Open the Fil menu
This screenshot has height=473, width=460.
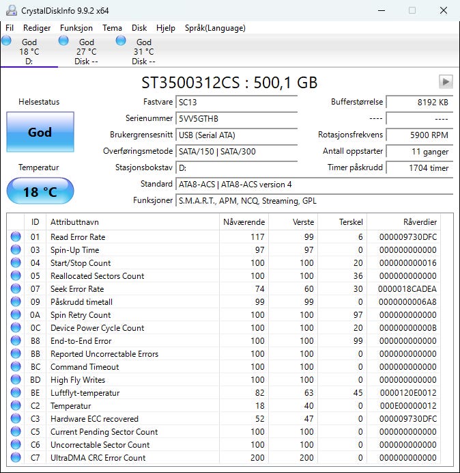10,28
